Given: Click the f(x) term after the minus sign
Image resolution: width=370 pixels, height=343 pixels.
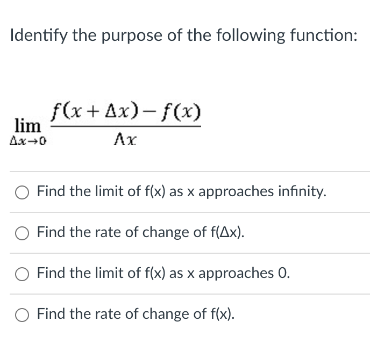Looking at the screenshot, I should (x=181, y=112).
